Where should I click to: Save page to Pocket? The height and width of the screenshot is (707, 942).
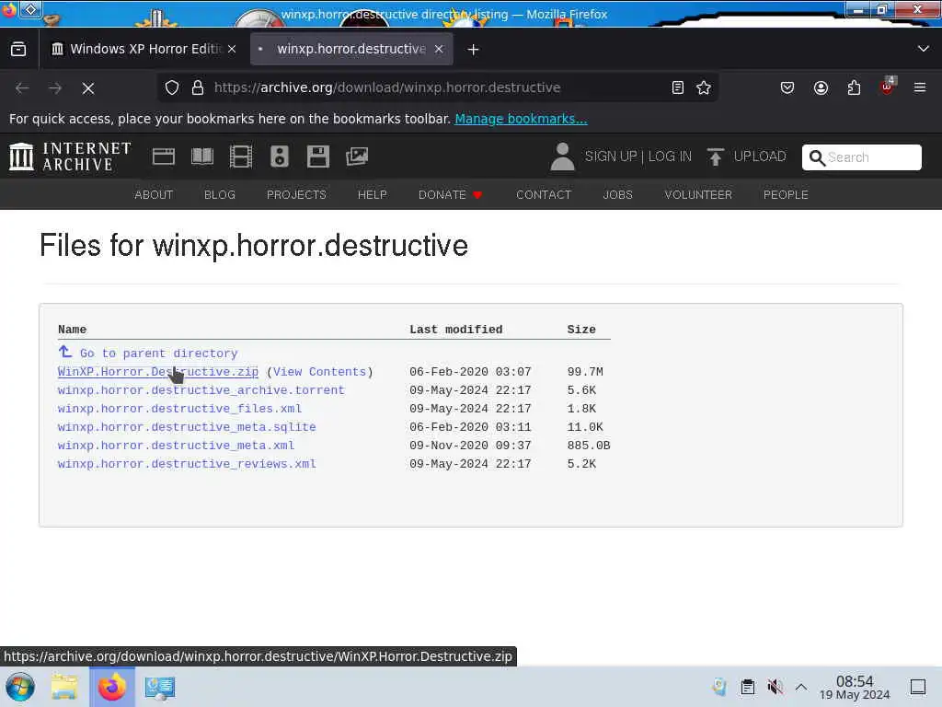(x=787, y=87)
